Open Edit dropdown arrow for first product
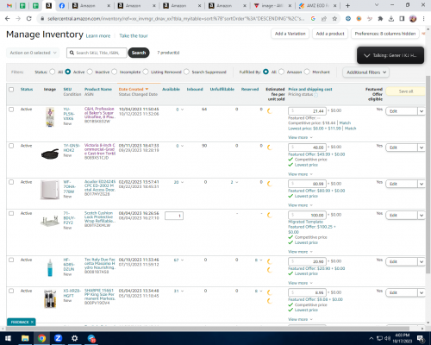 422,111
